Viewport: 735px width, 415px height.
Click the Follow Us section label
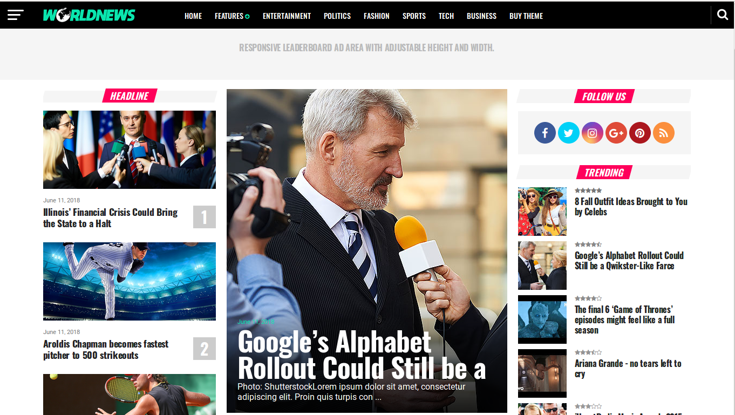(604, 97)
